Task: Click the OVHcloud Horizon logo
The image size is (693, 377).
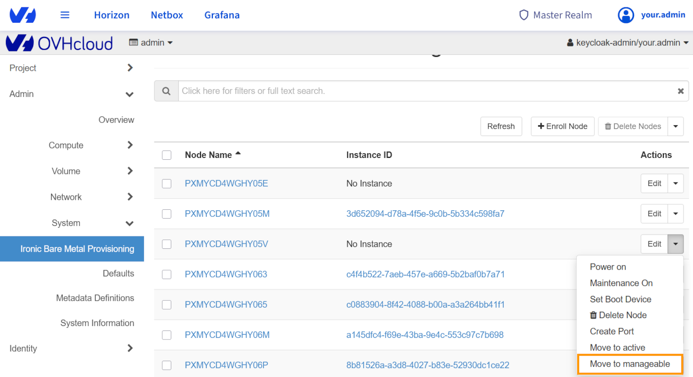Action: point(59,43)
